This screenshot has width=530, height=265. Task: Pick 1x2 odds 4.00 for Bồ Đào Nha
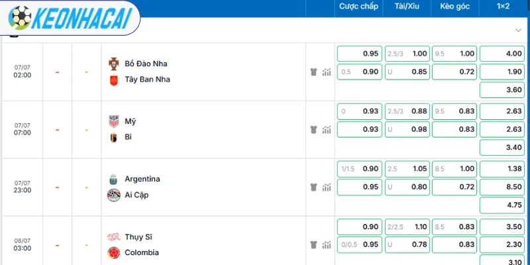502,54
